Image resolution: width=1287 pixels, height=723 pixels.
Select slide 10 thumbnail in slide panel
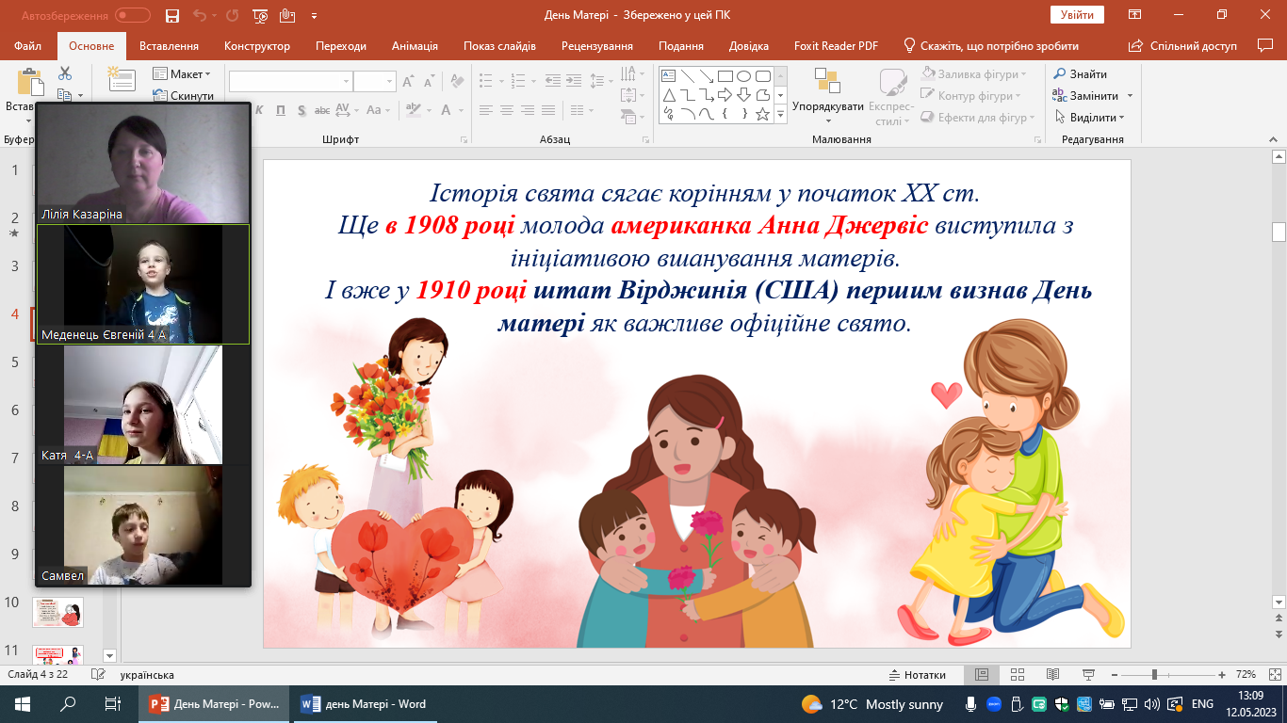57,612
